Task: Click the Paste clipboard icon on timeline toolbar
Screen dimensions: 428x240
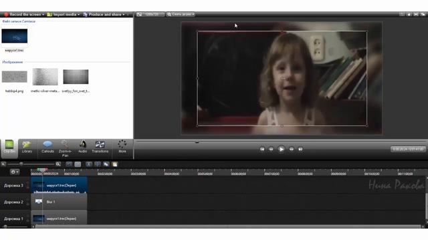Action: 114,164
